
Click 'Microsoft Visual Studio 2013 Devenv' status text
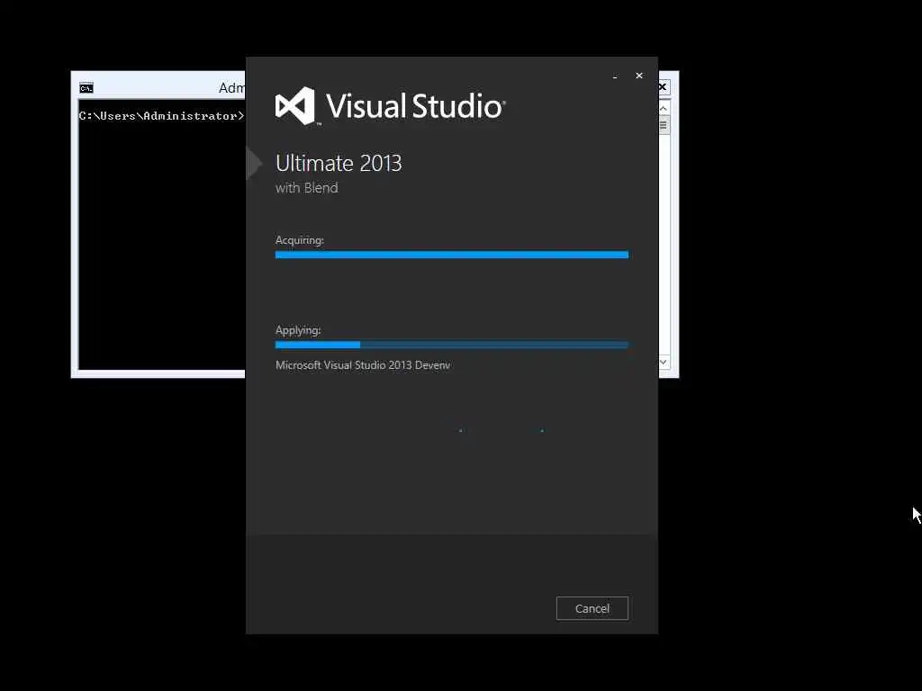point(363,365)
